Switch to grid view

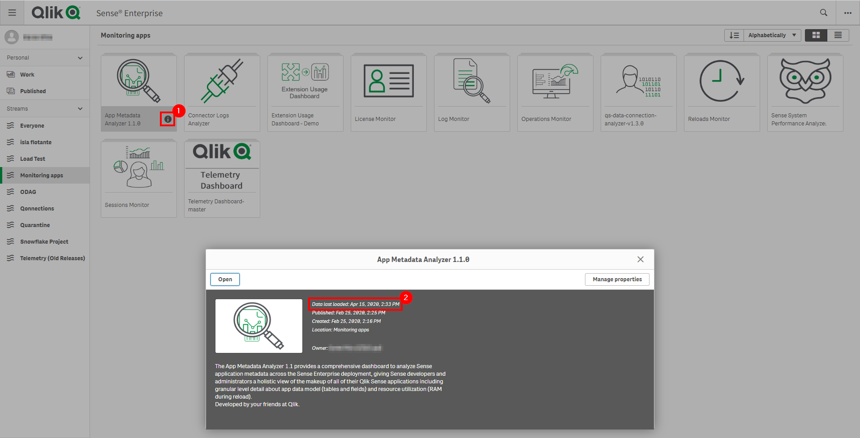816,35
